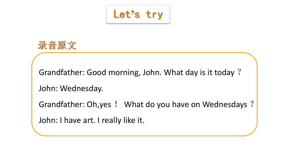
Task: Click the word "try" in the title
Action: pyautogui.click(x=155, y=15)
